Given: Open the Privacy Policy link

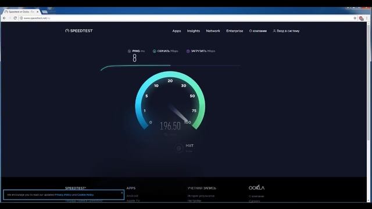Looking at the screenshot, I should coord(63,195).
